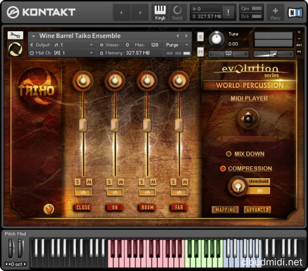Click the CLOSE mic pan knob
This screenshot has width=308, height=271.
point(83,81)
